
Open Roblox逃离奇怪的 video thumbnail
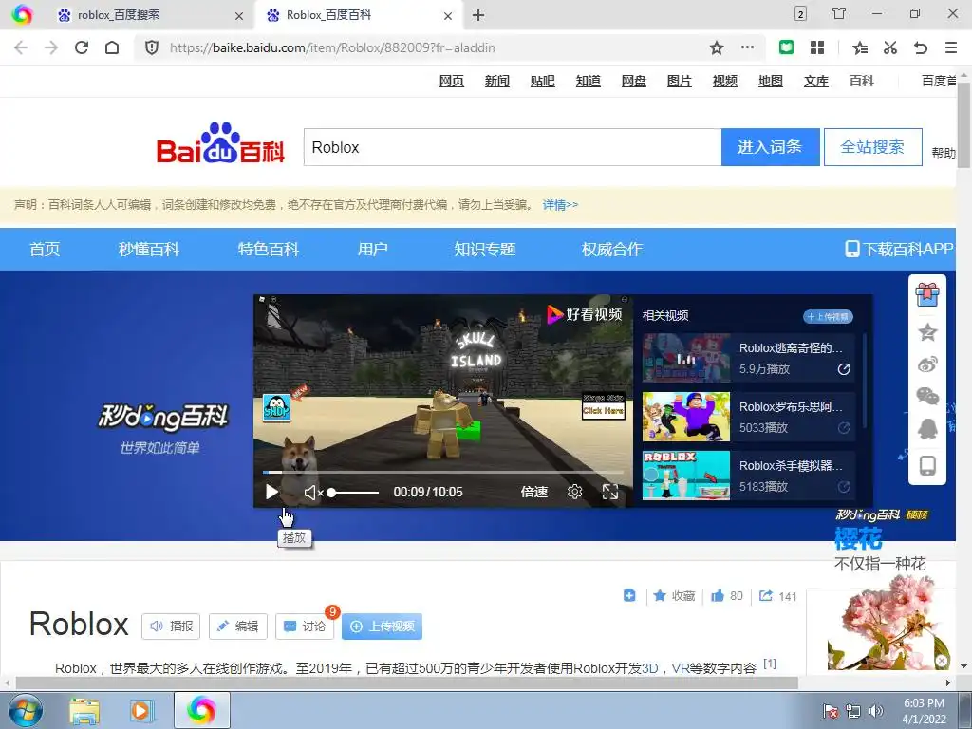click(686, 358)
